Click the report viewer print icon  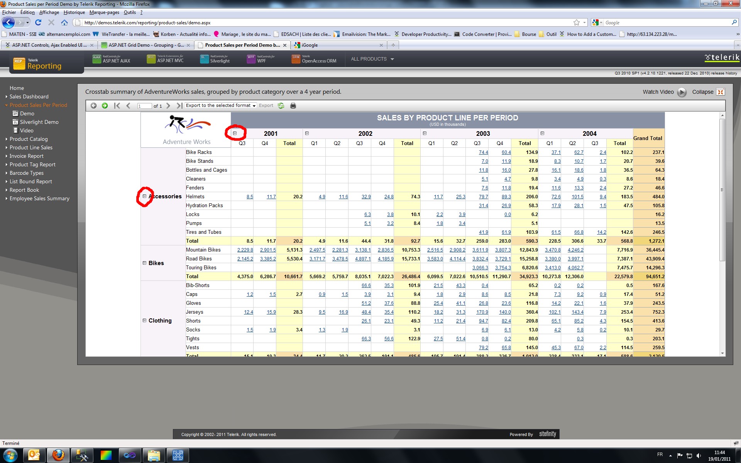(293, 106)
